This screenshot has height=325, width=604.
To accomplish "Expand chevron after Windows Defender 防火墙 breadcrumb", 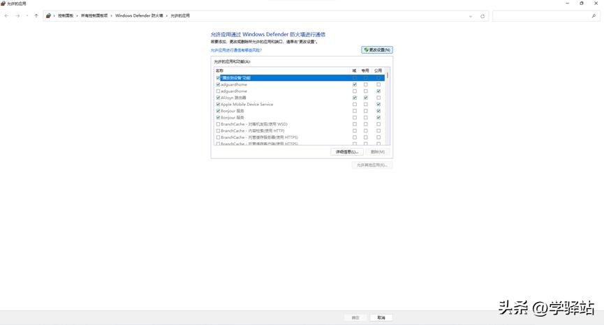I will point(167,16).
